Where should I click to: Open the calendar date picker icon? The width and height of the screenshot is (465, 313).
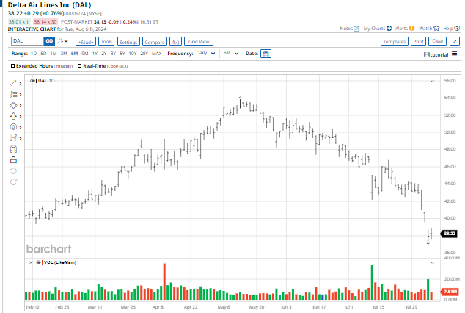tap(266, 54)
